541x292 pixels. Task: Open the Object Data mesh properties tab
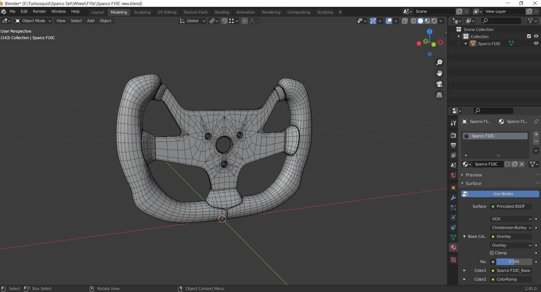coord(453,237)
